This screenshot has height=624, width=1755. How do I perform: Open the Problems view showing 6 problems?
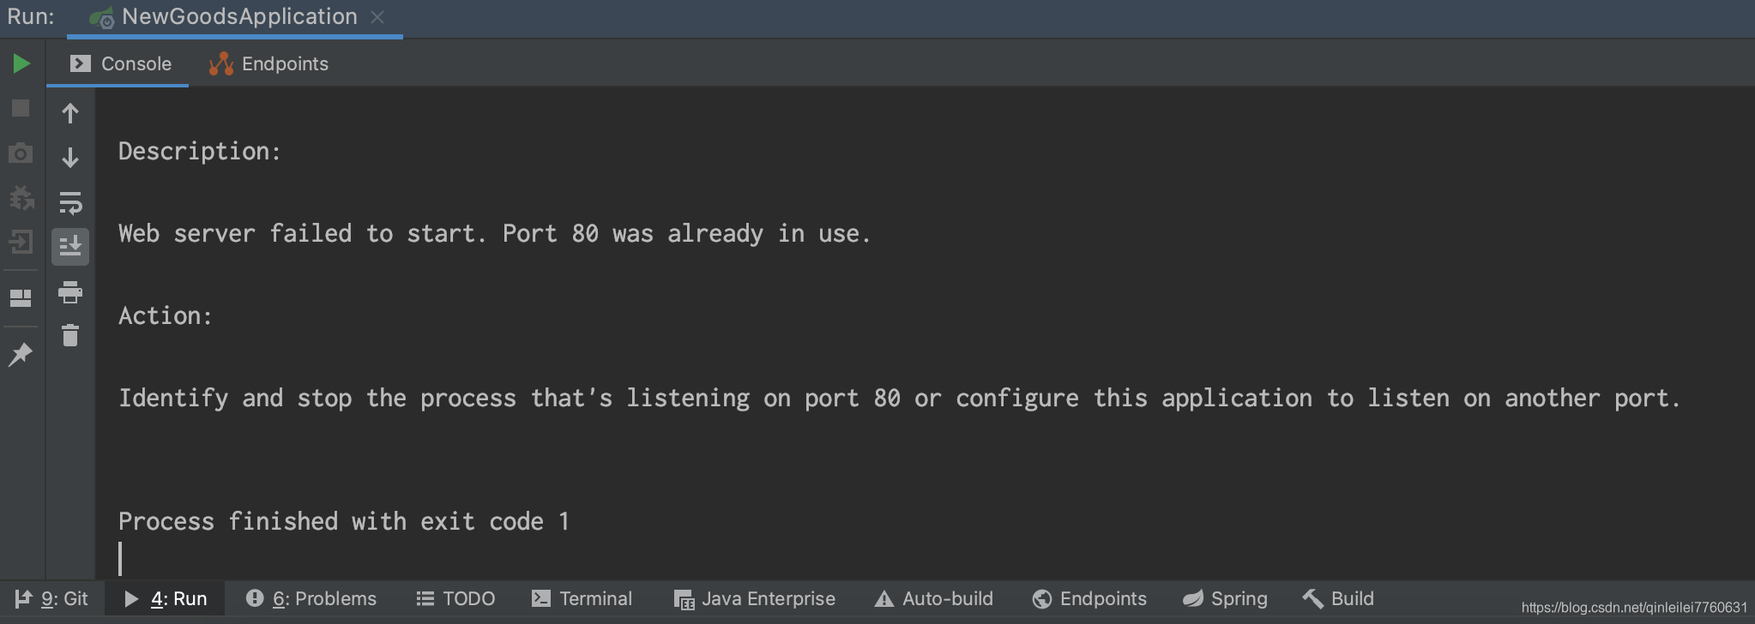click(310, 598)
